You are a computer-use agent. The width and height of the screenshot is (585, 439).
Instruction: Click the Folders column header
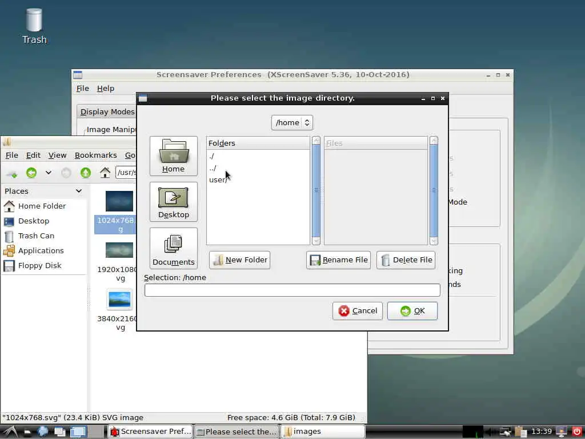258,143
